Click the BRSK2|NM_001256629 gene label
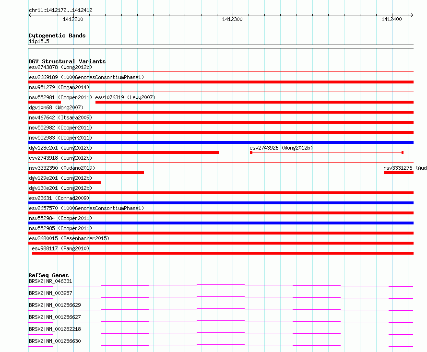Image resolution: width=427 pixels, height=352 pixels. click(x=55, y=305)
